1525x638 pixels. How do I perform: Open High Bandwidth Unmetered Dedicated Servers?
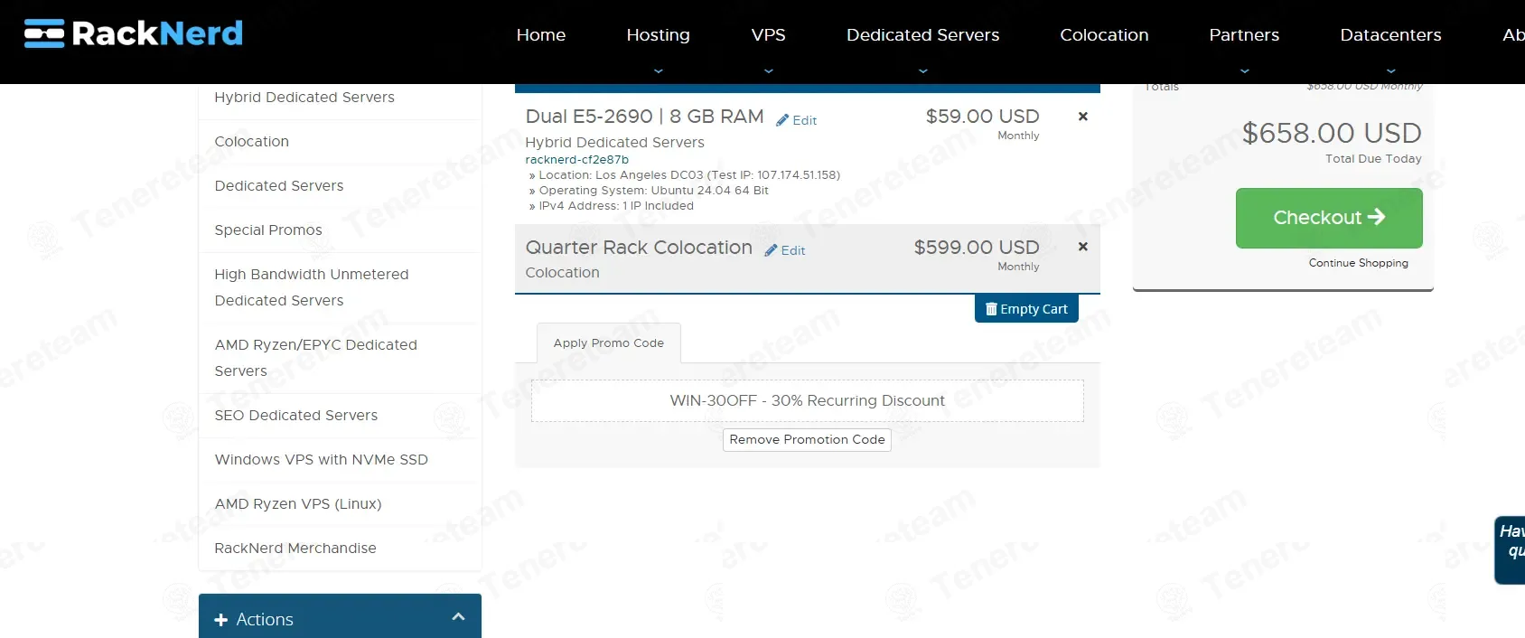click(340, 287)
